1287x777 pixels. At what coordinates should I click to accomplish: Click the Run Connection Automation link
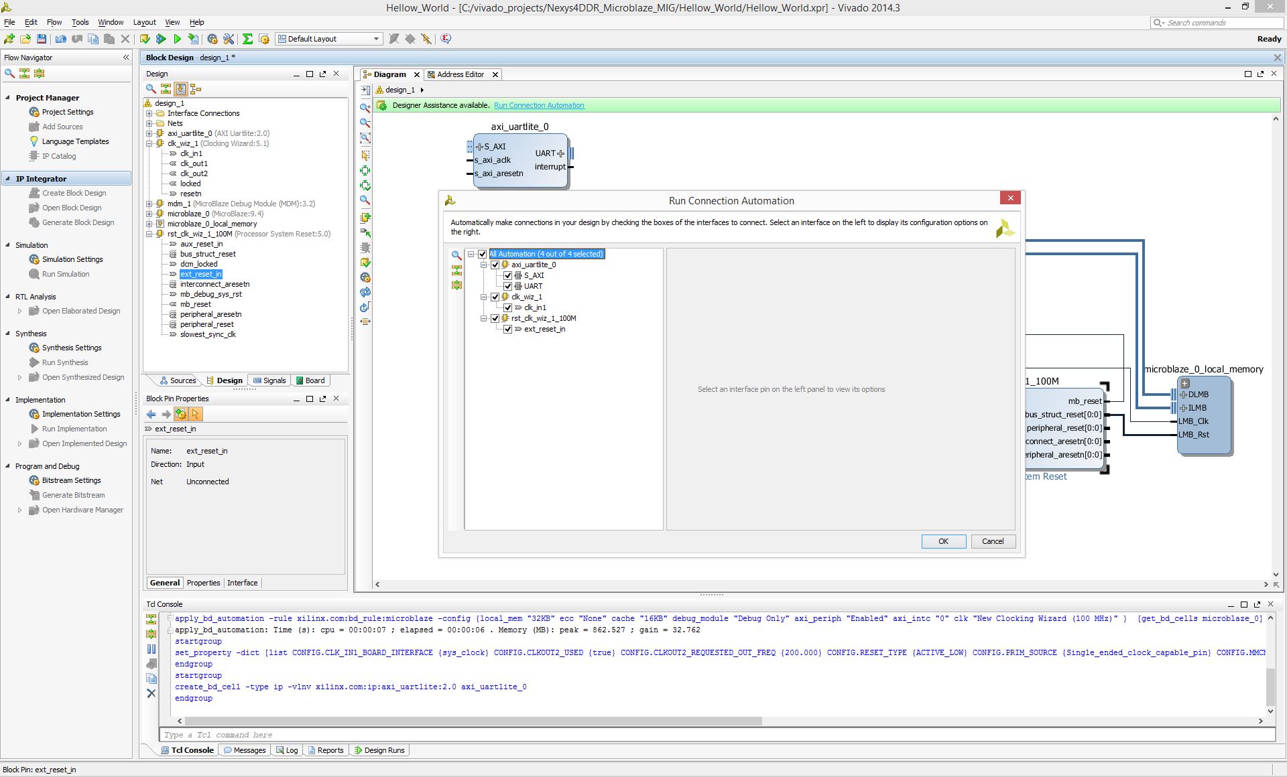click(539, 105)
